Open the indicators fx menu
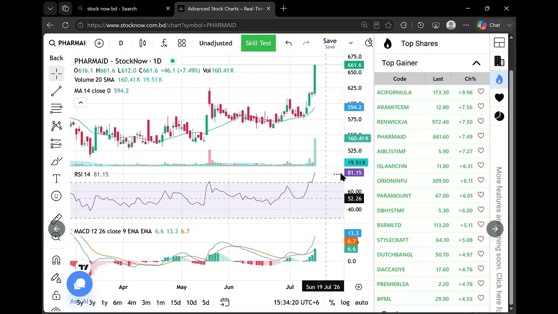The width and height of the screenshot is (558, 314). [x=164, y=43]
